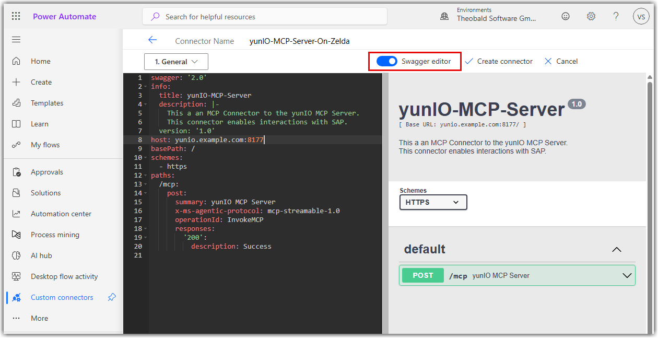Collapse the default operations section
658x338 pixels.
click(x=616, y=249)
